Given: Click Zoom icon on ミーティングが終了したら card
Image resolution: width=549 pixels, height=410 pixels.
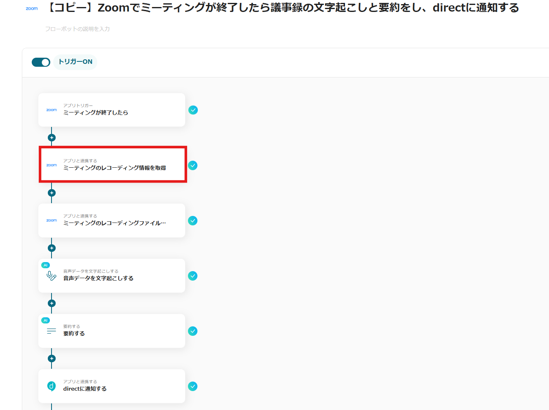Looking at the screenshot, I should pos(52,110).
